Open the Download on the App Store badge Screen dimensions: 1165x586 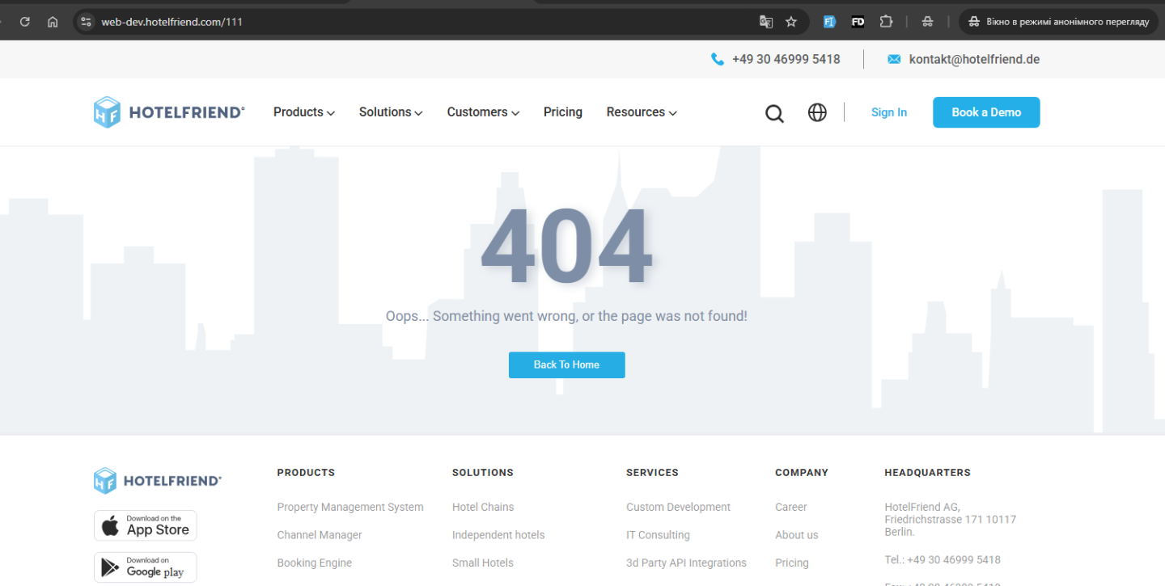click(145, 525)
